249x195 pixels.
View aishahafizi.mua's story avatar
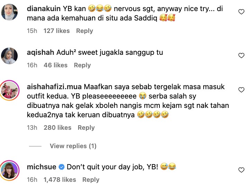[9, 90]
